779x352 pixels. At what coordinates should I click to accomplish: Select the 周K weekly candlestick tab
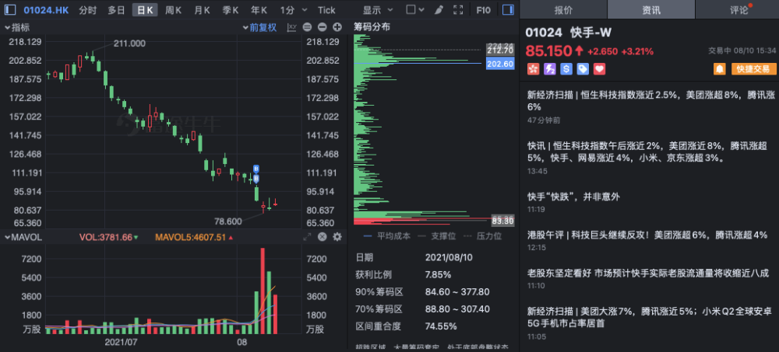tap(174, 10)
